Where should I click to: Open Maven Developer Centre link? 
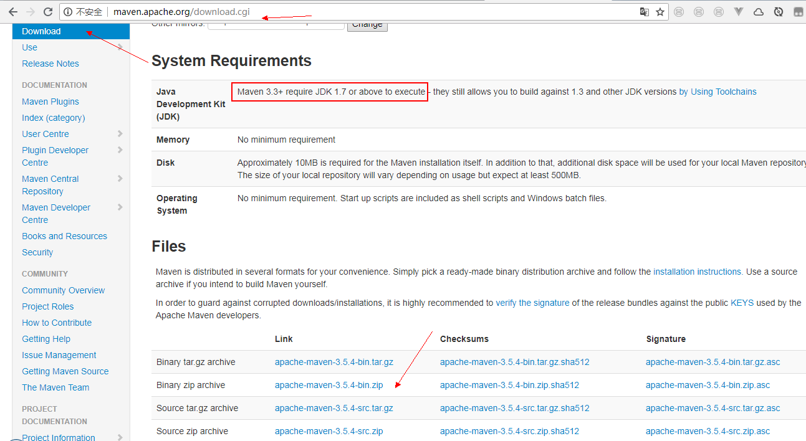(x=56, y=214)
